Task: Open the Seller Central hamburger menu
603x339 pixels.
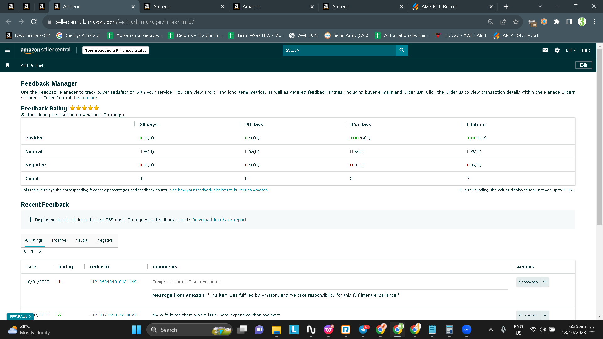Action: click(x=8, y=50)
